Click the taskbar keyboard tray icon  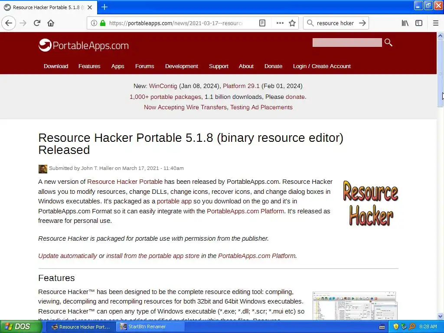click(382, 327)
